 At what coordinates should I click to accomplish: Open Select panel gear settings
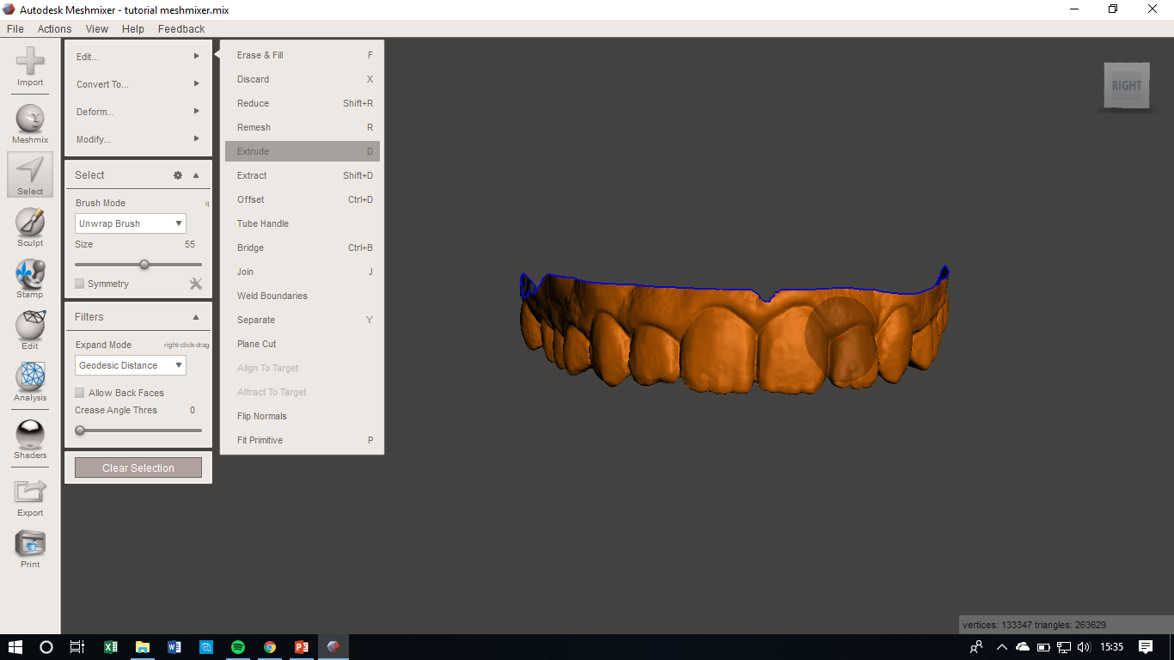click(178, 175)
